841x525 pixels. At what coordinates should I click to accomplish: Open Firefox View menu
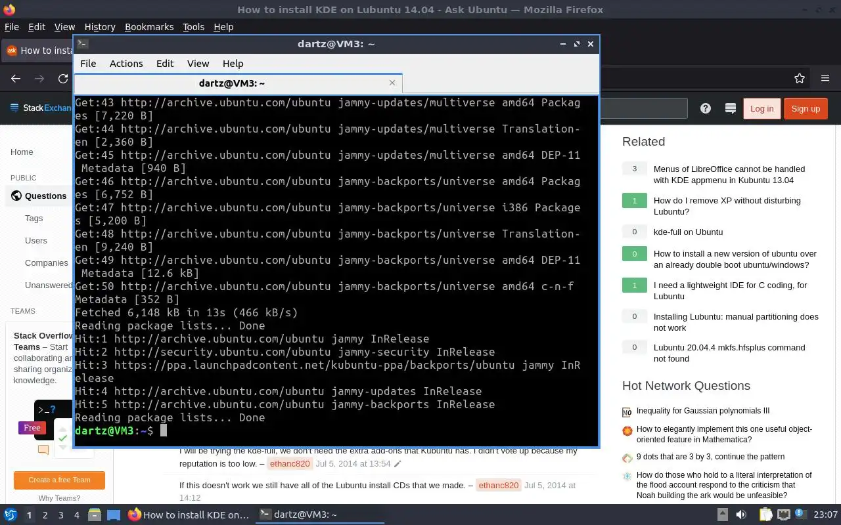[x=64, y=27]
